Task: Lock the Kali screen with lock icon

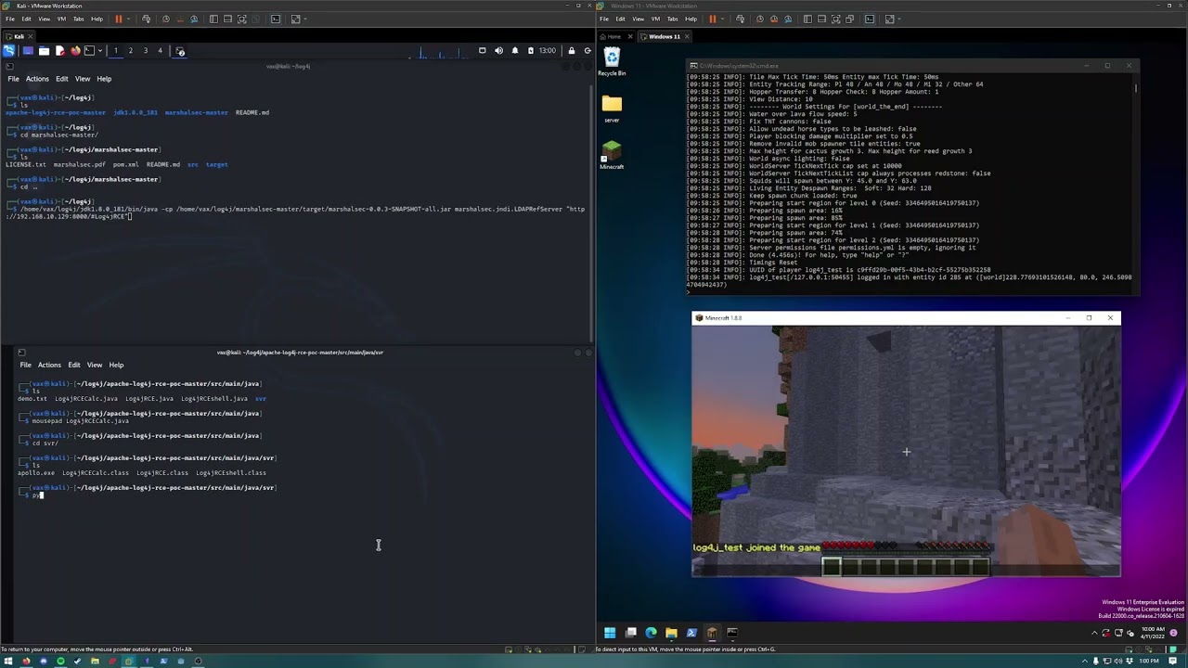Action: (572, 51)
